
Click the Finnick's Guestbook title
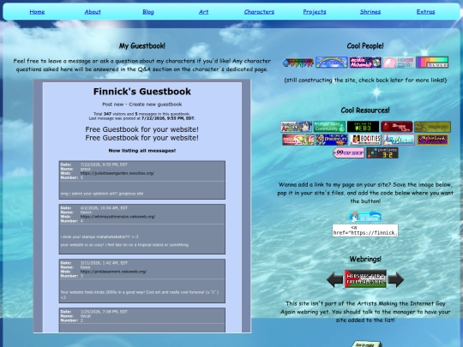142,92
